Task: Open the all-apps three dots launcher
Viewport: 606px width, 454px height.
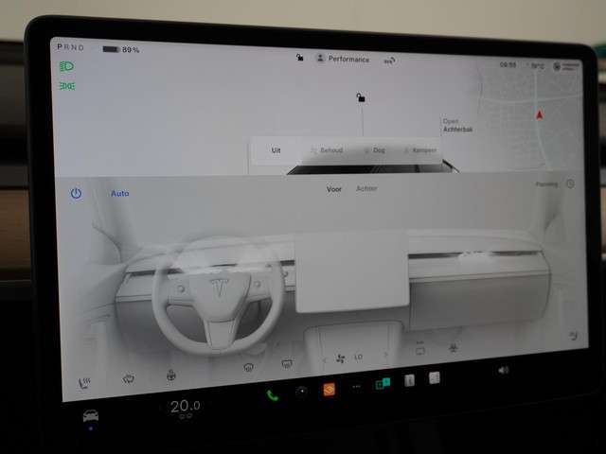Action: (x=356, y=386)
